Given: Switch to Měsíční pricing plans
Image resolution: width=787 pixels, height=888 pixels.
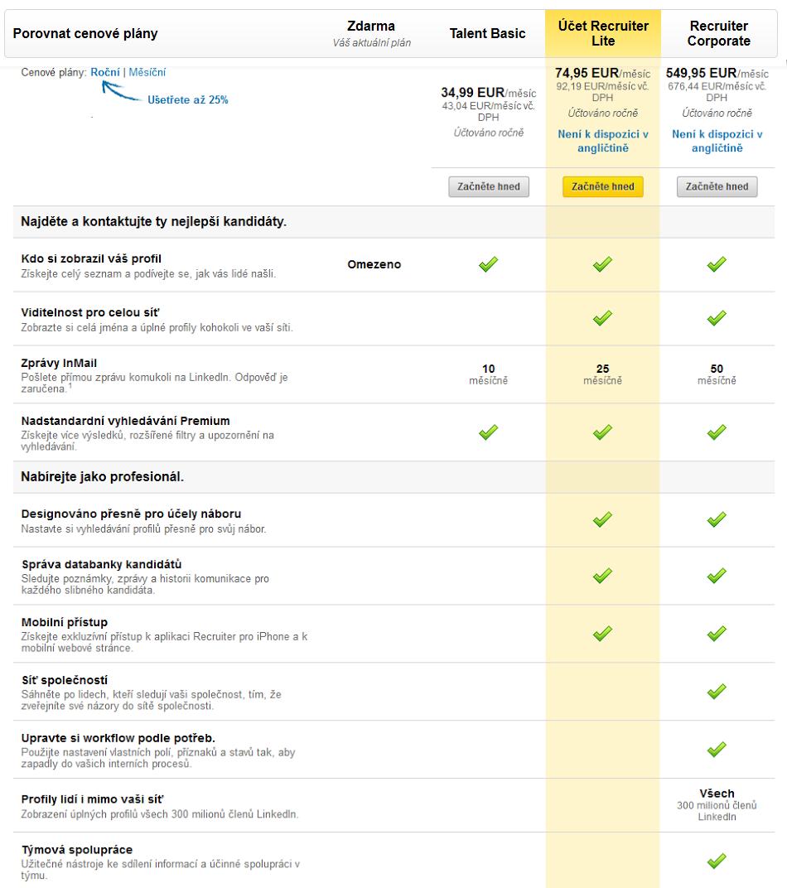Looking at the screenshot, I should point(147,72).
